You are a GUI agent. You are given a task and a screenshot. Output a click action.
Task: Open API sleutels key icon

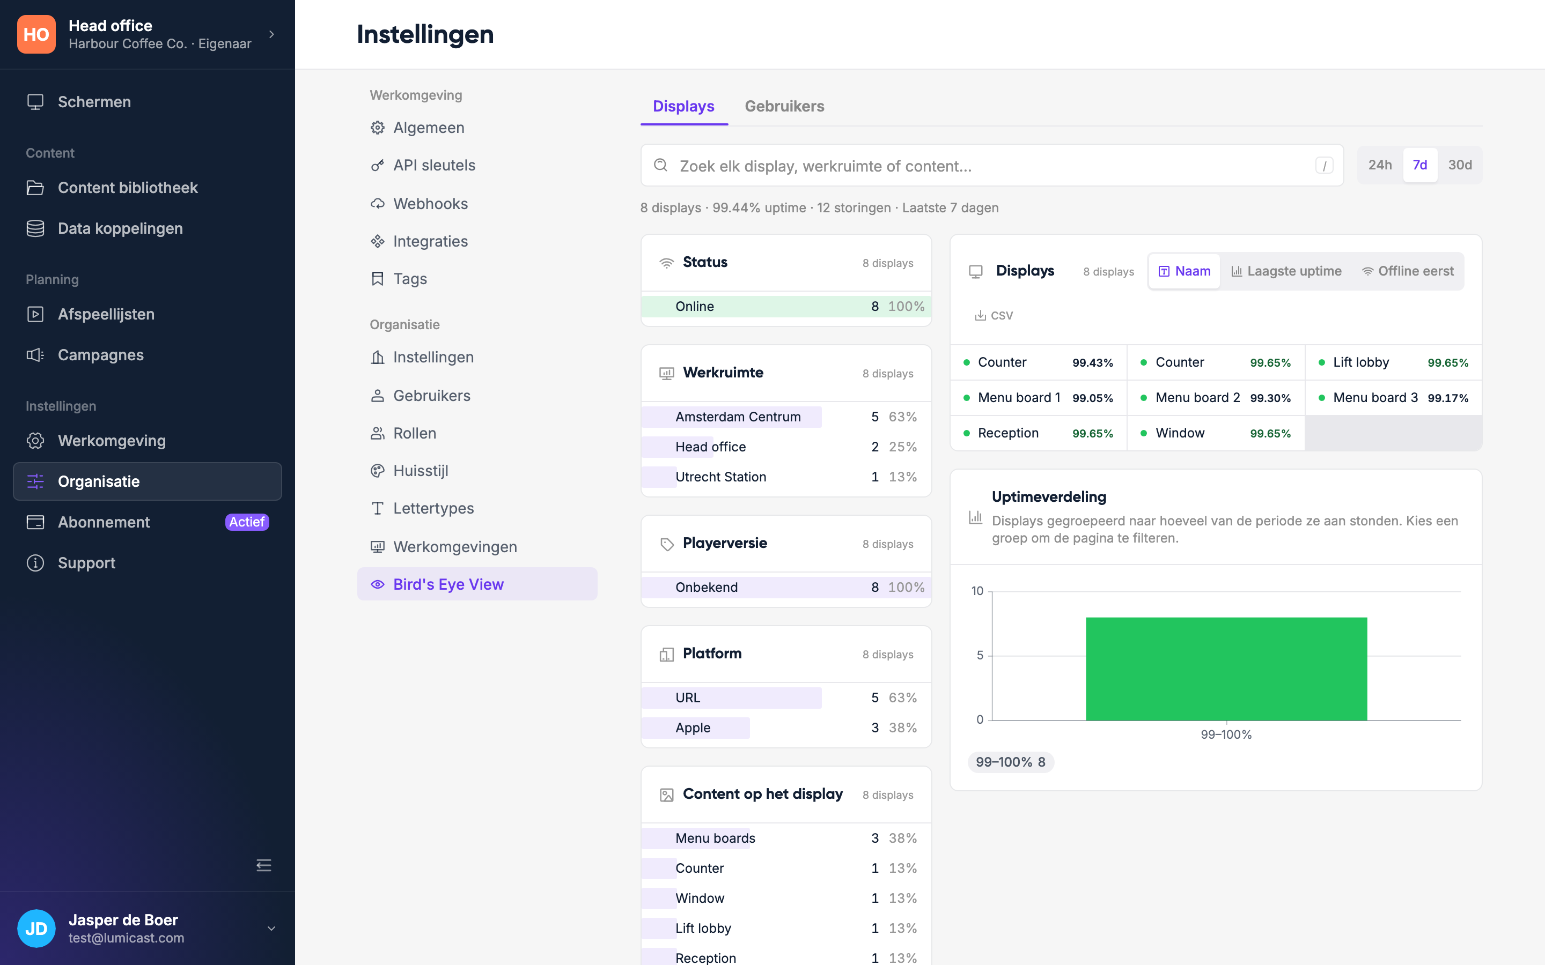coord(377,165)
